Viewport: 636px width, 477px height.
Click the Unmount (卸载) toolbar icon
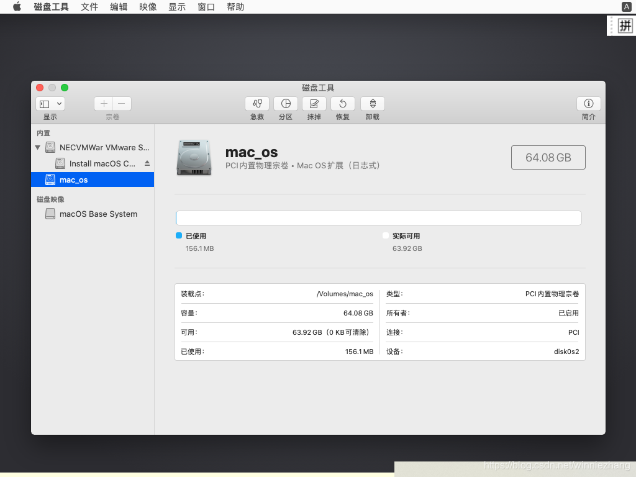coord(373,104)
